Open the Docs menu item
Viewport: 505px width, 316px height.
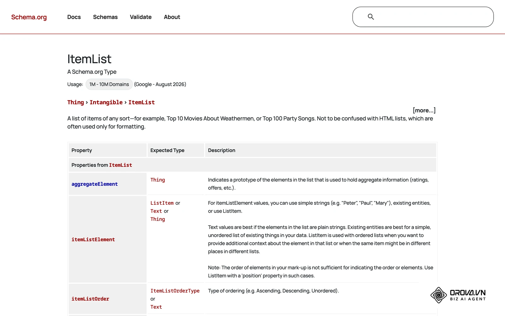[74, 17]
